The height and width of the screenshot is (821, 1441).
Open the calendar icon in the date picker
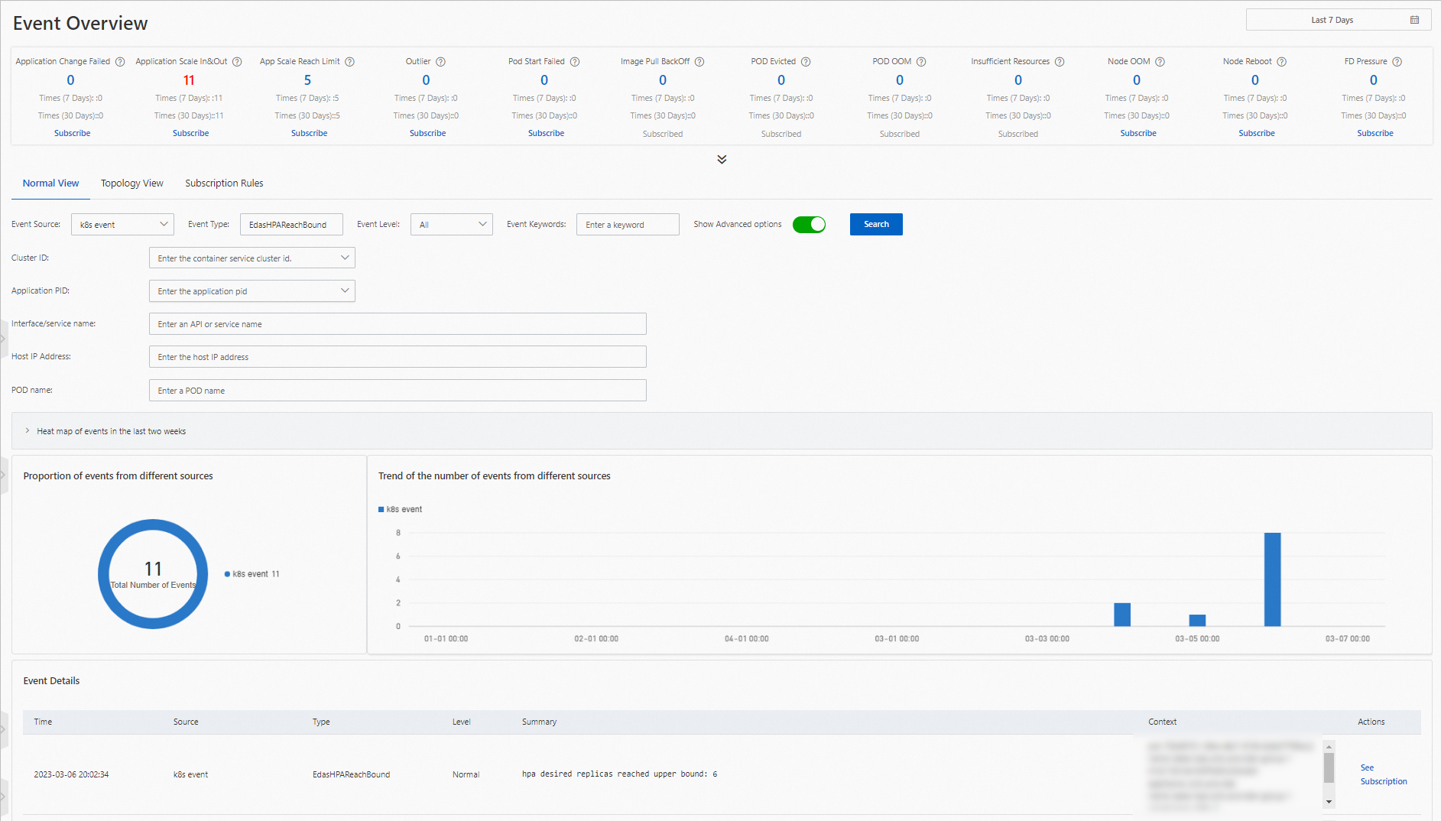coord(1415,19)
